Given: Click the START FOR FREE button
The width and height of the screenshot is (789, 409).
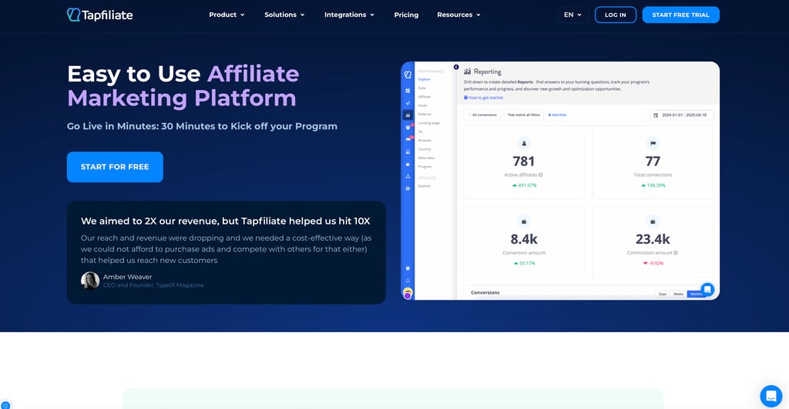Looking at the screenshot, I should [115, 167].
